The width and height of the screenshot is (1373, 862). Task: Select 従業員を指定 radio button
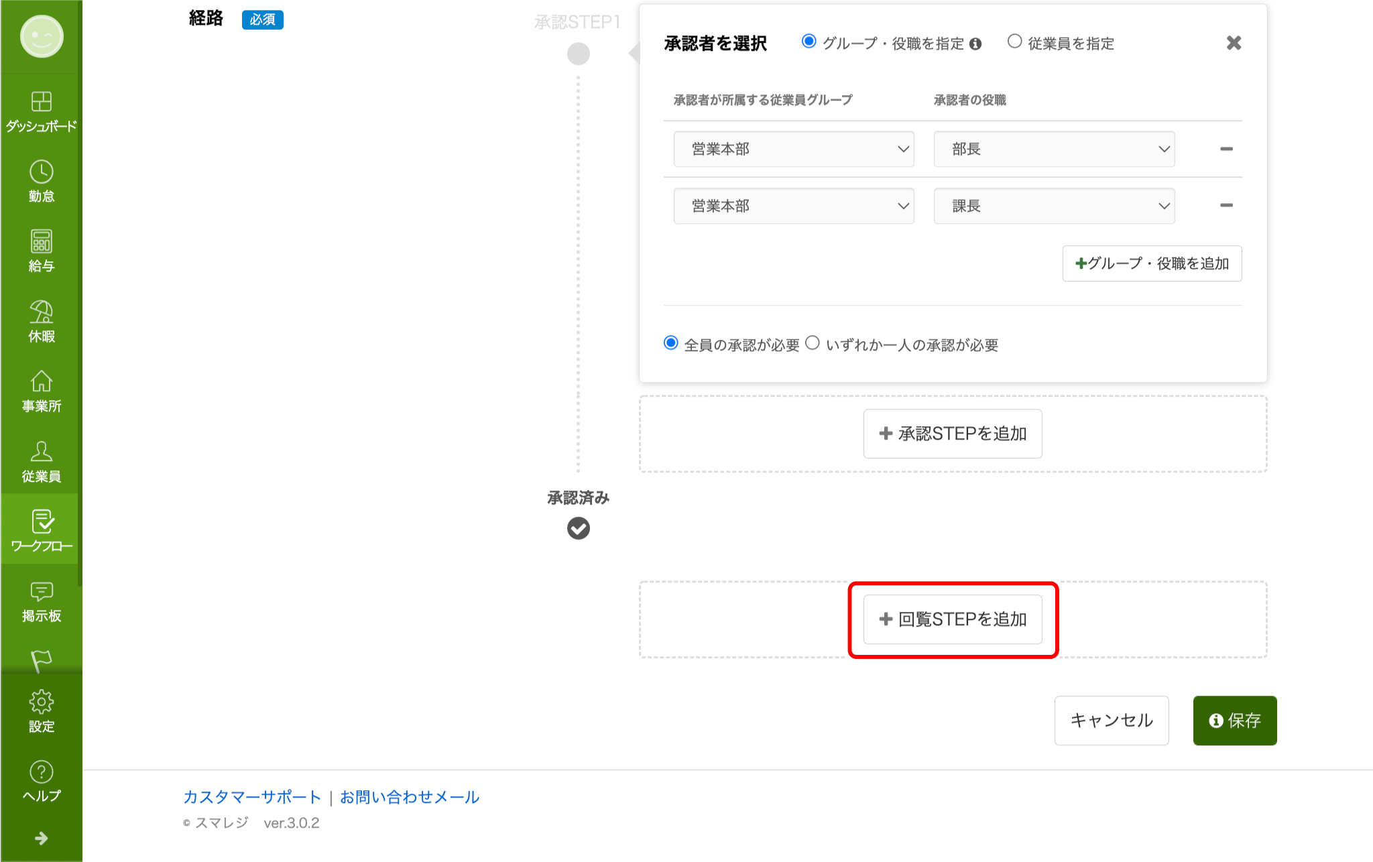1014,42
